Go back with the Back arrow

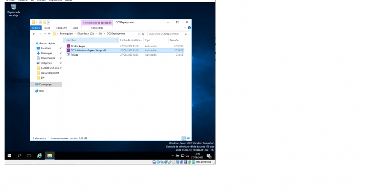34,34
